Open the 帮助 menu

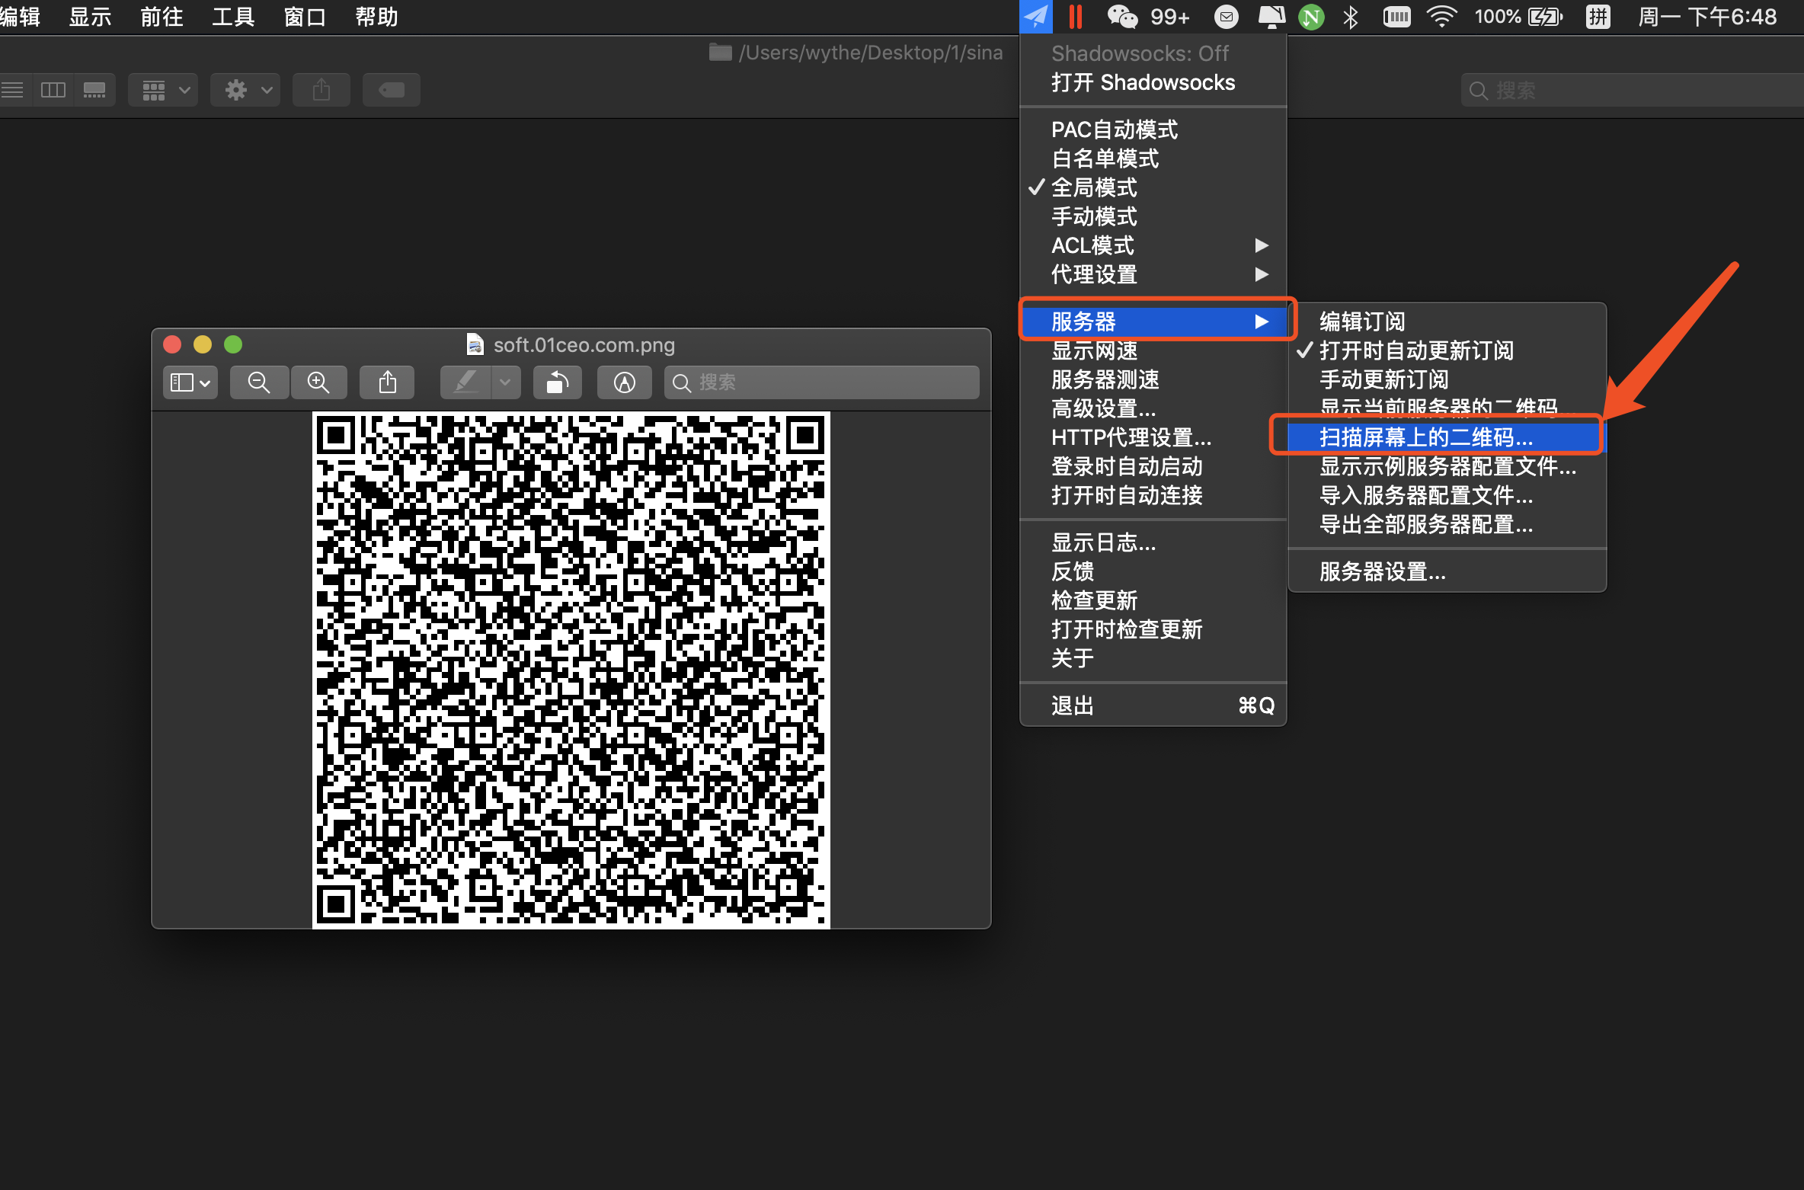coord(376,17)
